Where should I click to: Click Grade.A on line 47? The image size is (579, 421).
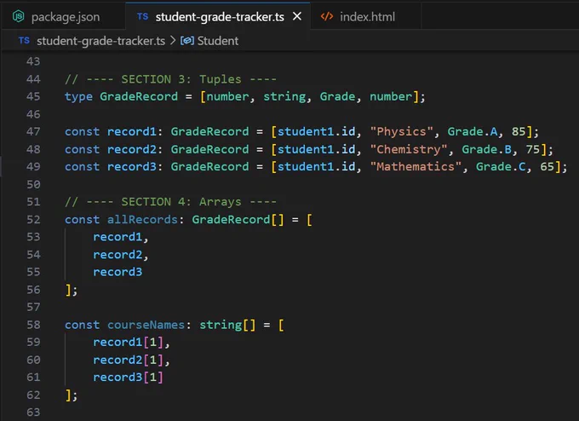pyautogui.click(x=473, y=131)
